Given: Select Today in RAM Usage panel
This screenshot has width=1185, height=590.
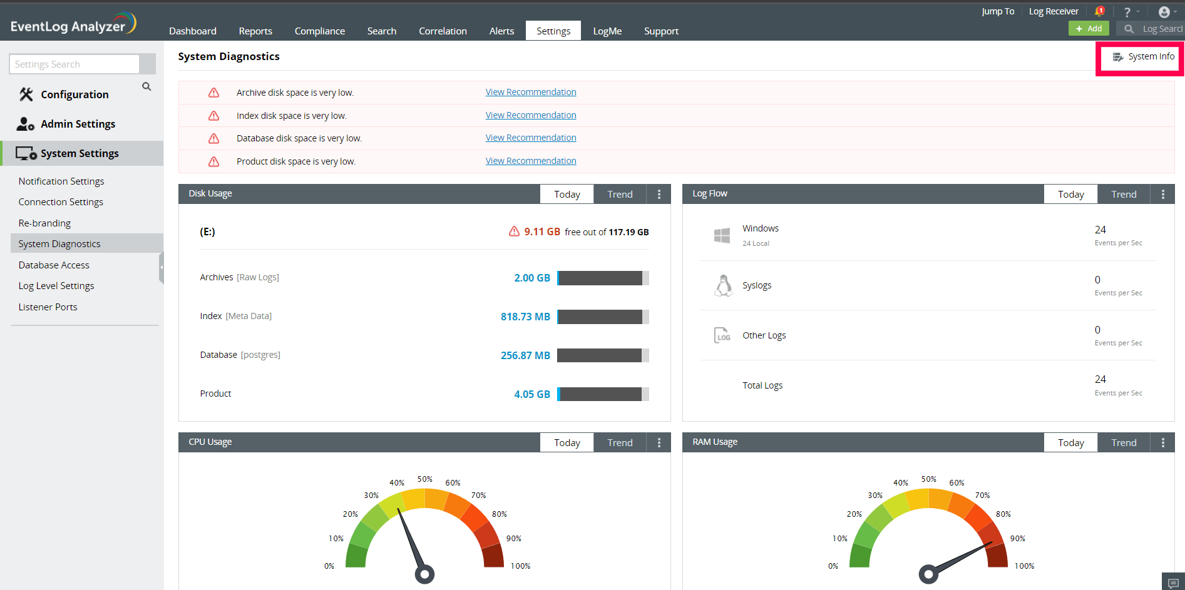Looking at the screenshot, I should [1071, 443].
